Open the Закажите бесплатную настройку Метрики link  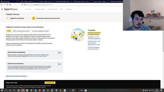tap(94, 33)
